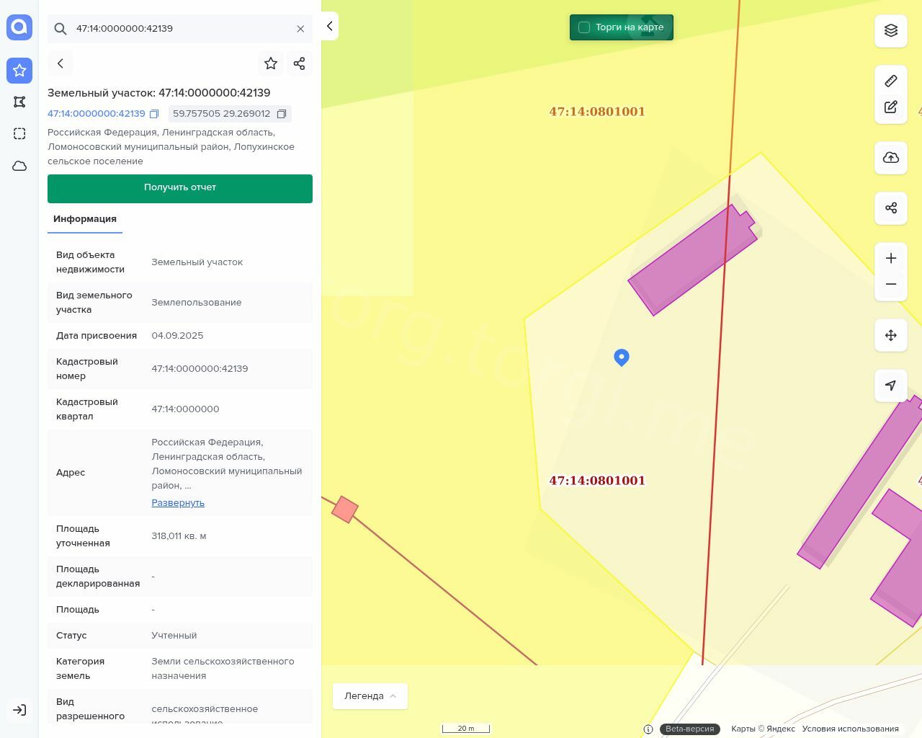Screen dimensions: 922x738
Task: Add land plot to favorites star
Action: pos(271,63)
